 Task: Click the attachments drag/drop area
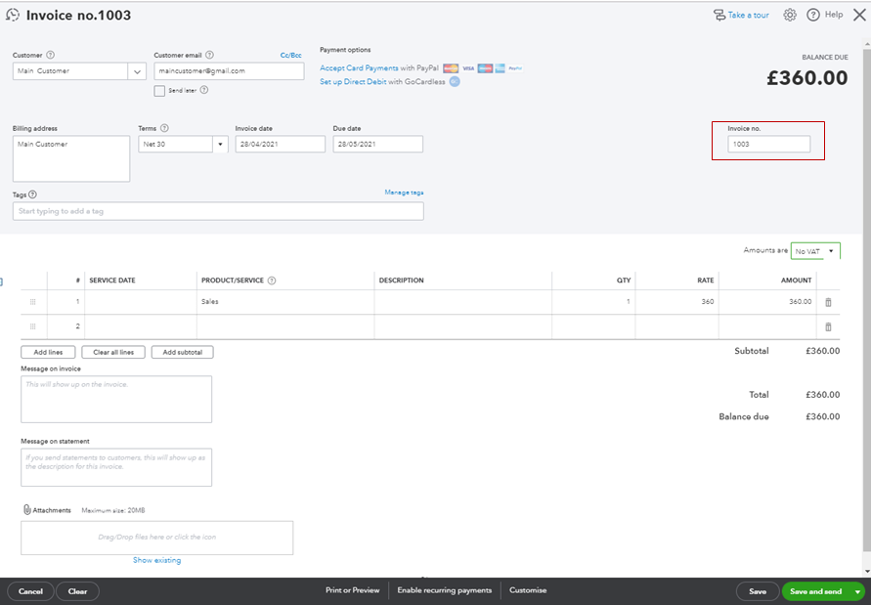156,538
